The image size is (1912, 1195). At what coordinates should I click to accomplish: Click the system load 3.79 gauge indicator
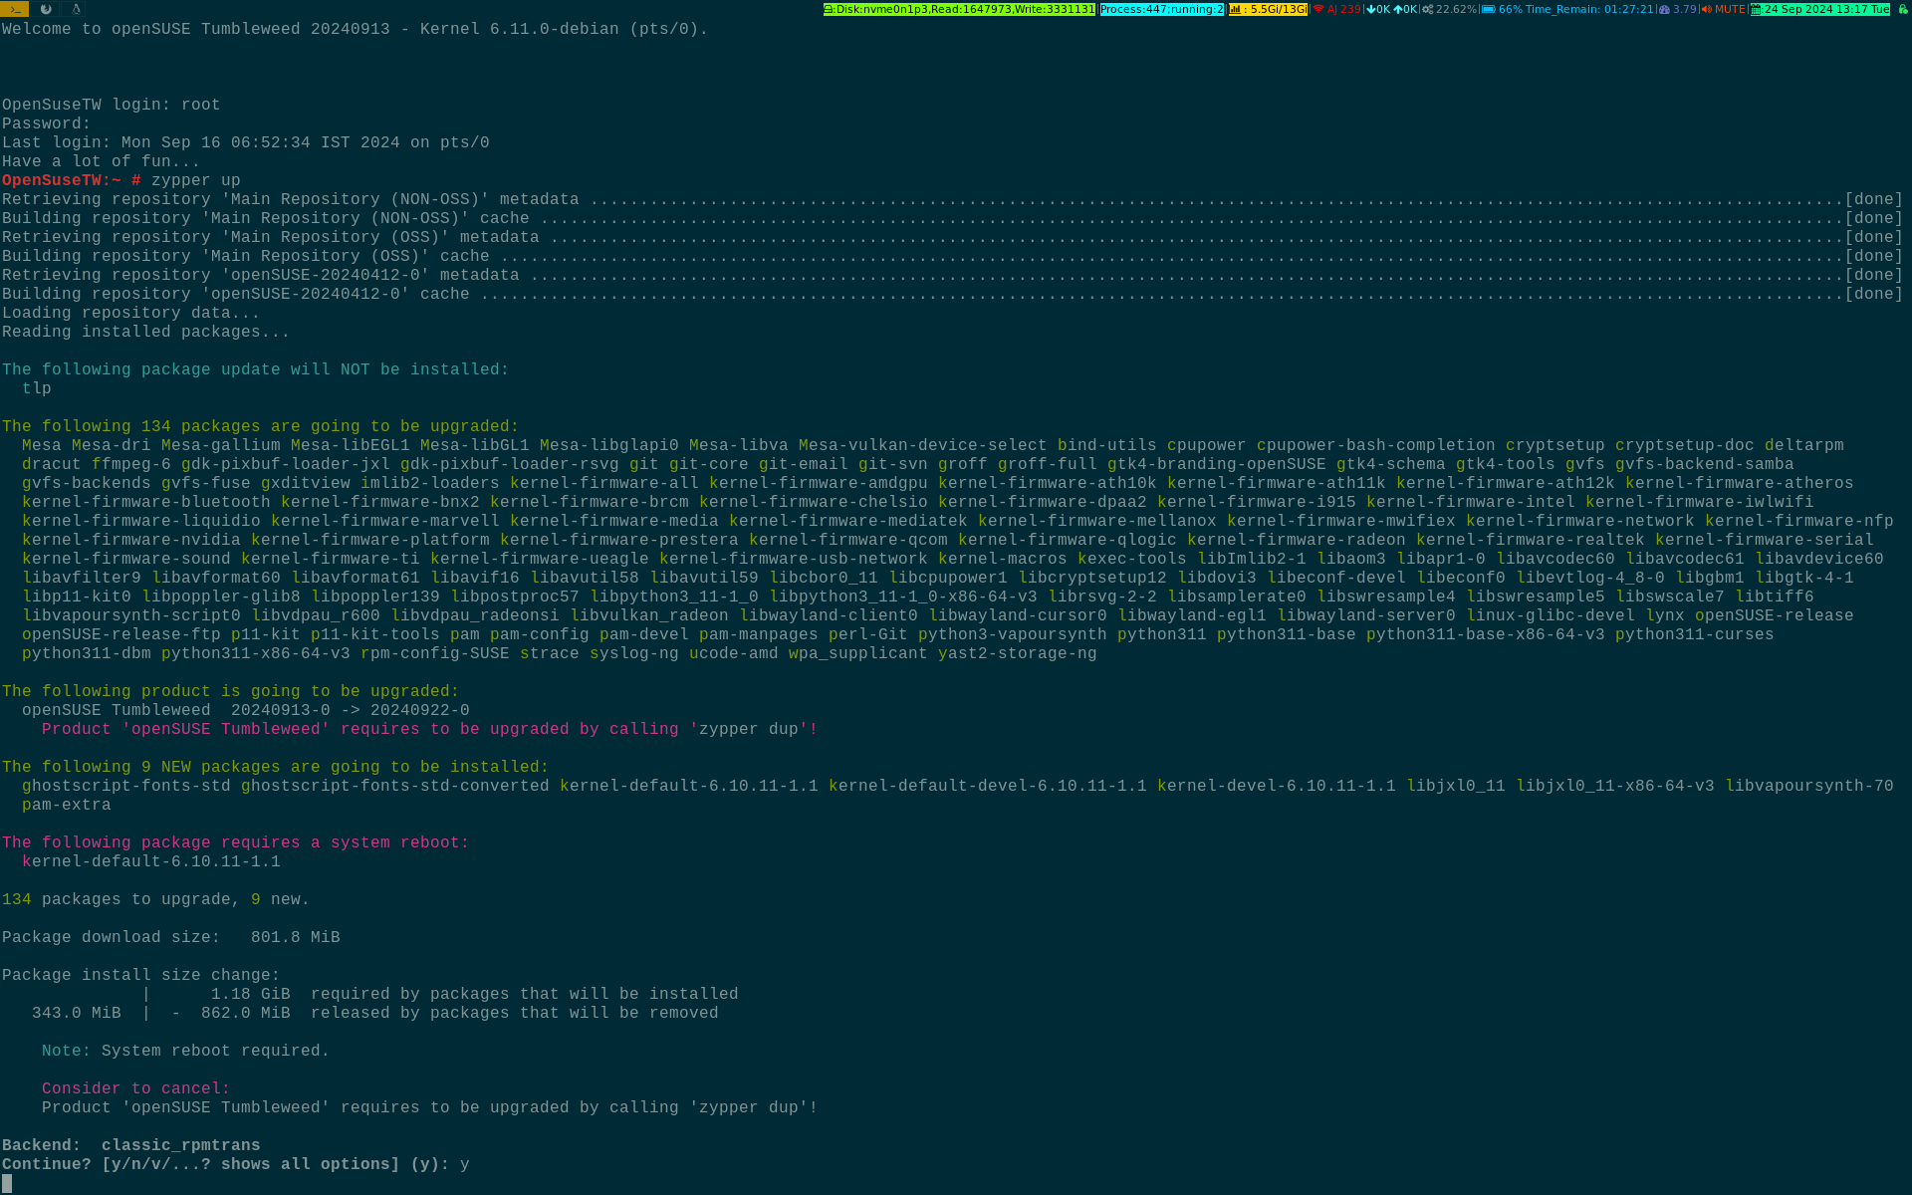pyautogui.click(x=1678, y=9)
